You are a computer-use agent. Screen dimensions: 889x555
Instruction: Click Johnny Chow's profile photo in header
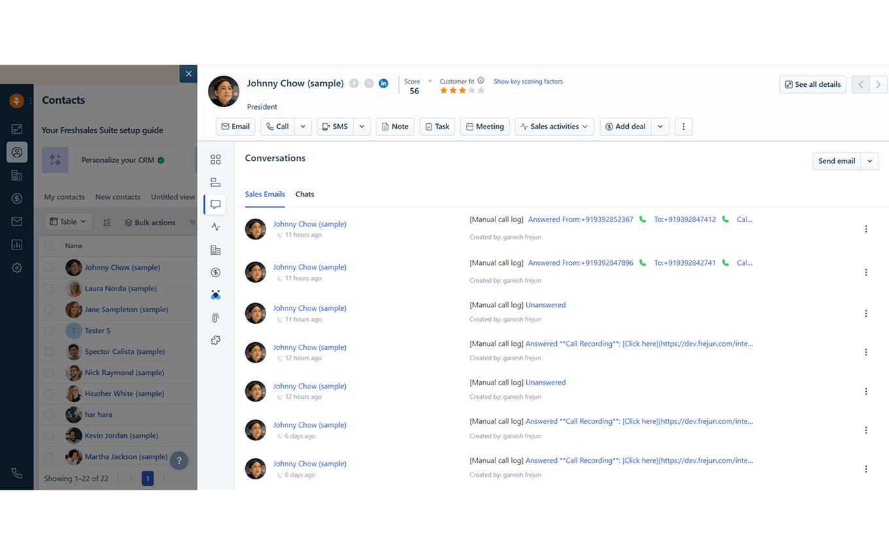[224, 91]
